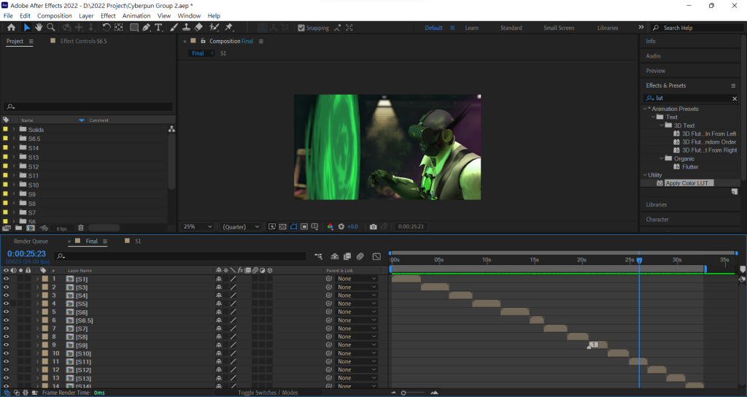Hide layer S10 with its eye icon
747x397 pixels.
pyautogui.click(x=6, y=353)
